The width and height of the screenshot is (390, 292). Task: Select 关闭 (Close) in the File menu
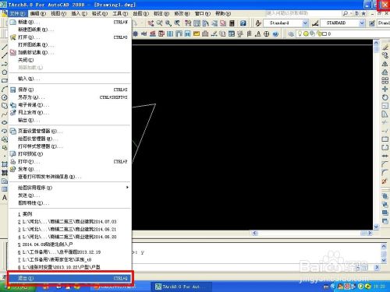click(69, 60)
